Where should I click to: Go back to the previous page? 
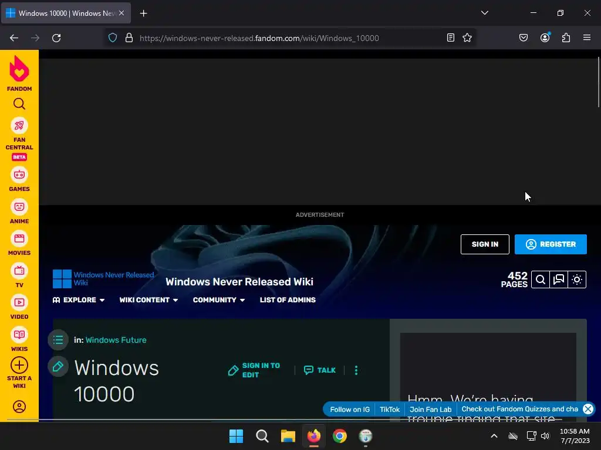coord(14,38)
